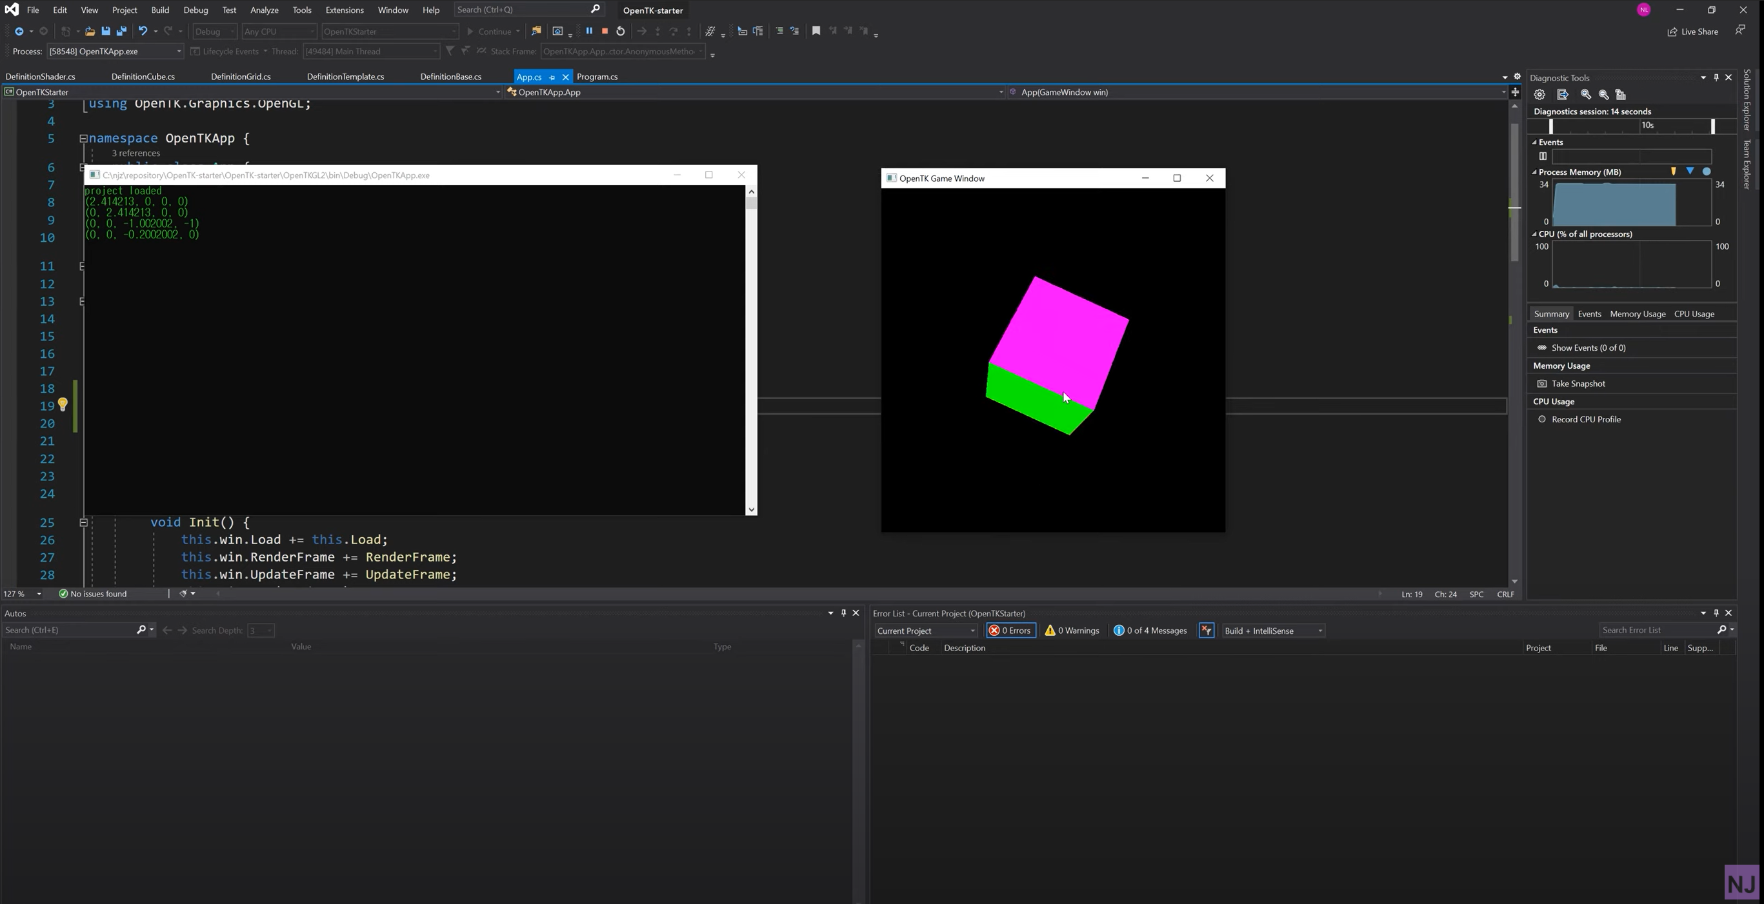Toggle the 0 of 4 Messages filter
This screenshot has width=1764, height=904.
(x=1150, y=630)
